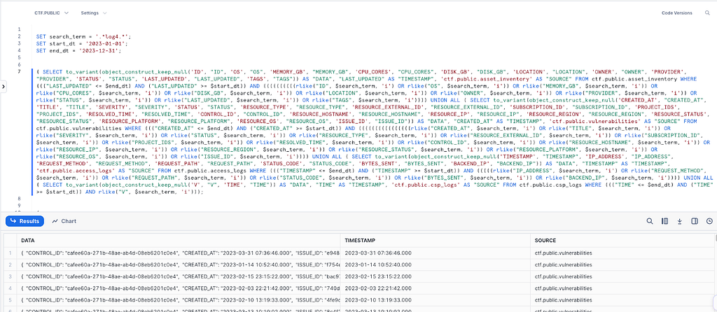
Task: Click SOURCE cell in result row 1
Action: 621,253
